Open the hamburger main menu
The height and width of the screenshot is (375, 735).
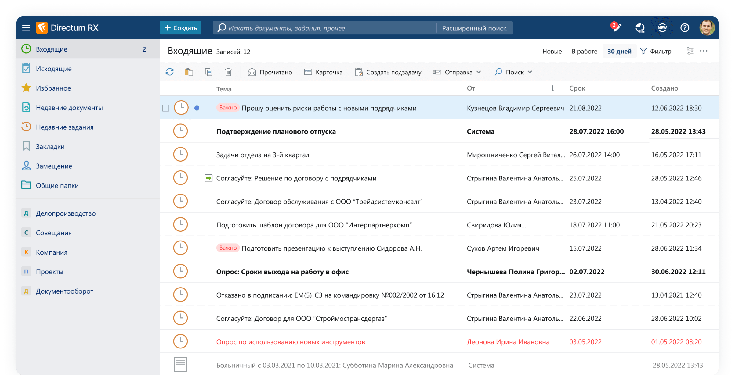tap(26, 28)
